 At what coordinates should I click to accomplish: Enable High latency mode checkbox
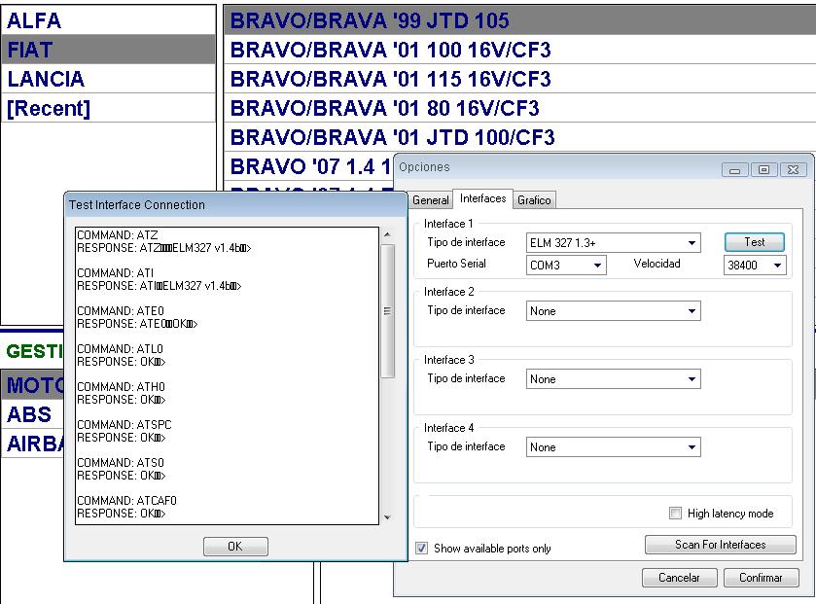675,514
